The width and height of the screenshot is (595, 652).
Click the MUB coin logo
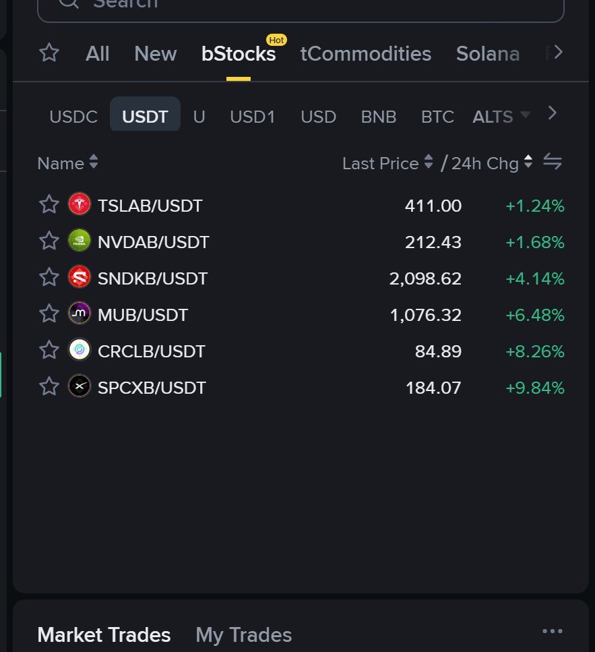(80, 313)
